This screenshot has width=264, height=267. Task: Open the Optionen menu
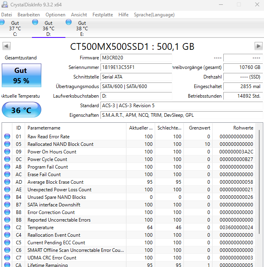[55, 15]
